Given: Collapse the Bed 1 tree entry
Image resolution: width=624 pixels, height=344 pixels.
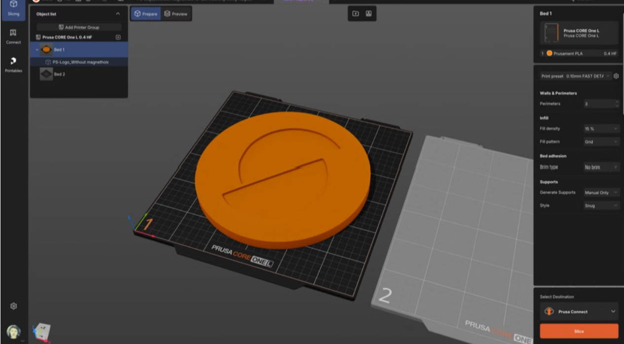Looking at the screenshot, I should [x=37, y=49].
